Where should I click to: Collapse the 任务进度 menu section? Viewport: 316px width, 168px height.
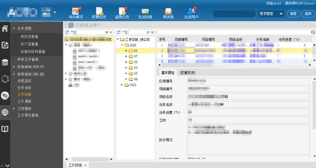click(14, 29)
